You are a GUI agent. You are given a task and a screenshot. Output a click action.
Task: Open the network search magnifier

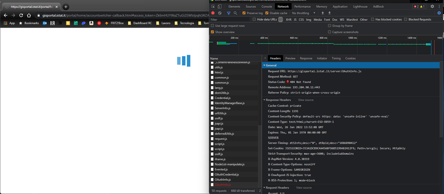(x=235, y=13)
